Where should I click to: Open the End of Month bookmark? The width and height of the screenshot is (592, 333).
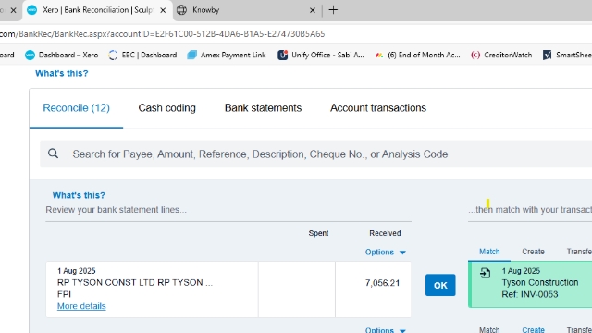coord(417,55)
